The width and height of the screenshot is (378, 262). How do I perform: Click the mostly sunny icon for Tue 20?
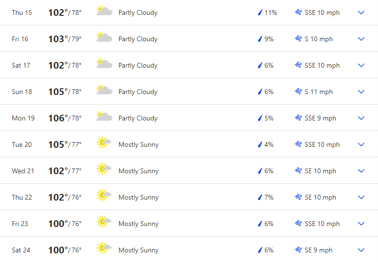pos(104,143)
